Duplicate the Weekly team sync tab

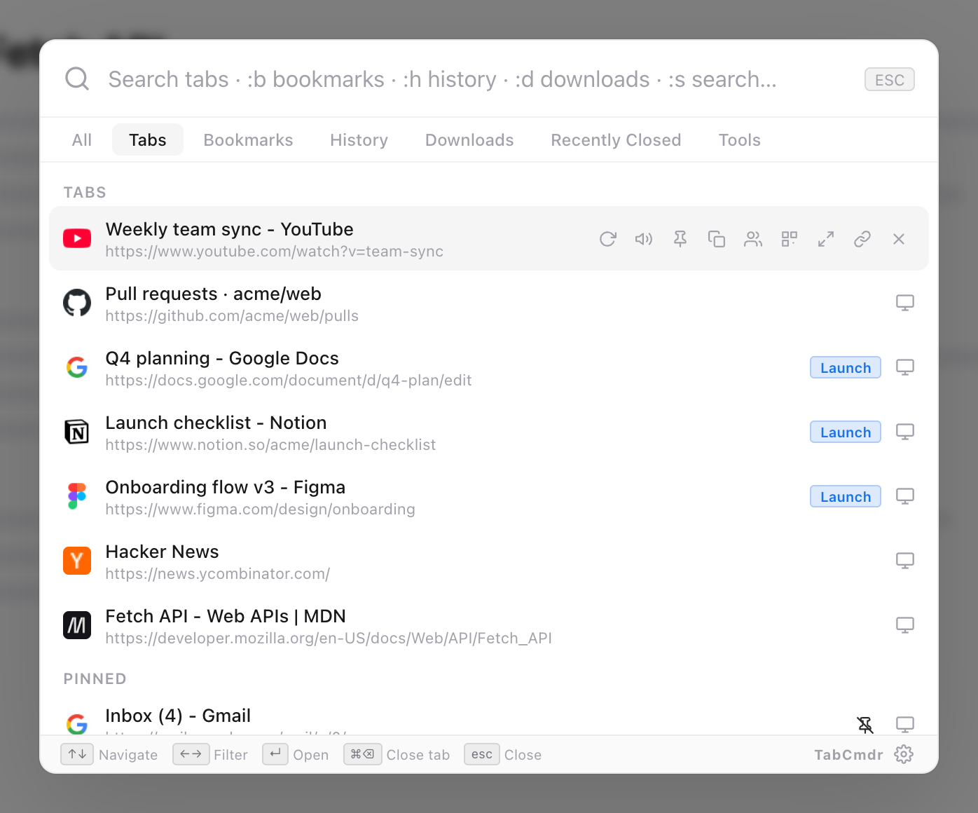(x=717, y=239)
